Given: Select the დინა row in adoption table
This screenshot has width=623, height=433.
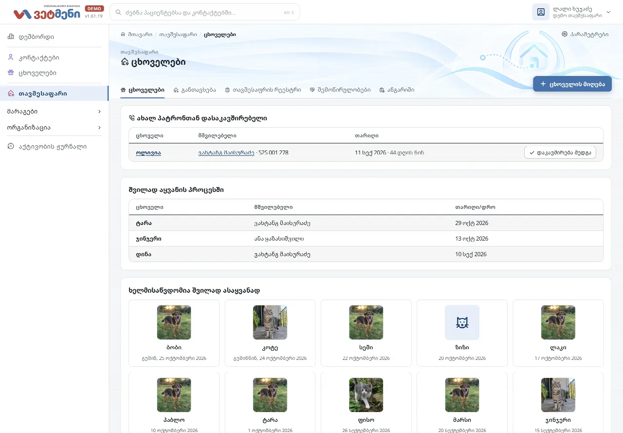Looking at the screenshot, I should pos(366,254).
